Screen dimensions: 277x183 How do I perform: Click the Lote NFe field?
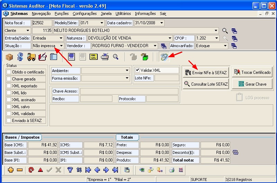click(167, 78)
